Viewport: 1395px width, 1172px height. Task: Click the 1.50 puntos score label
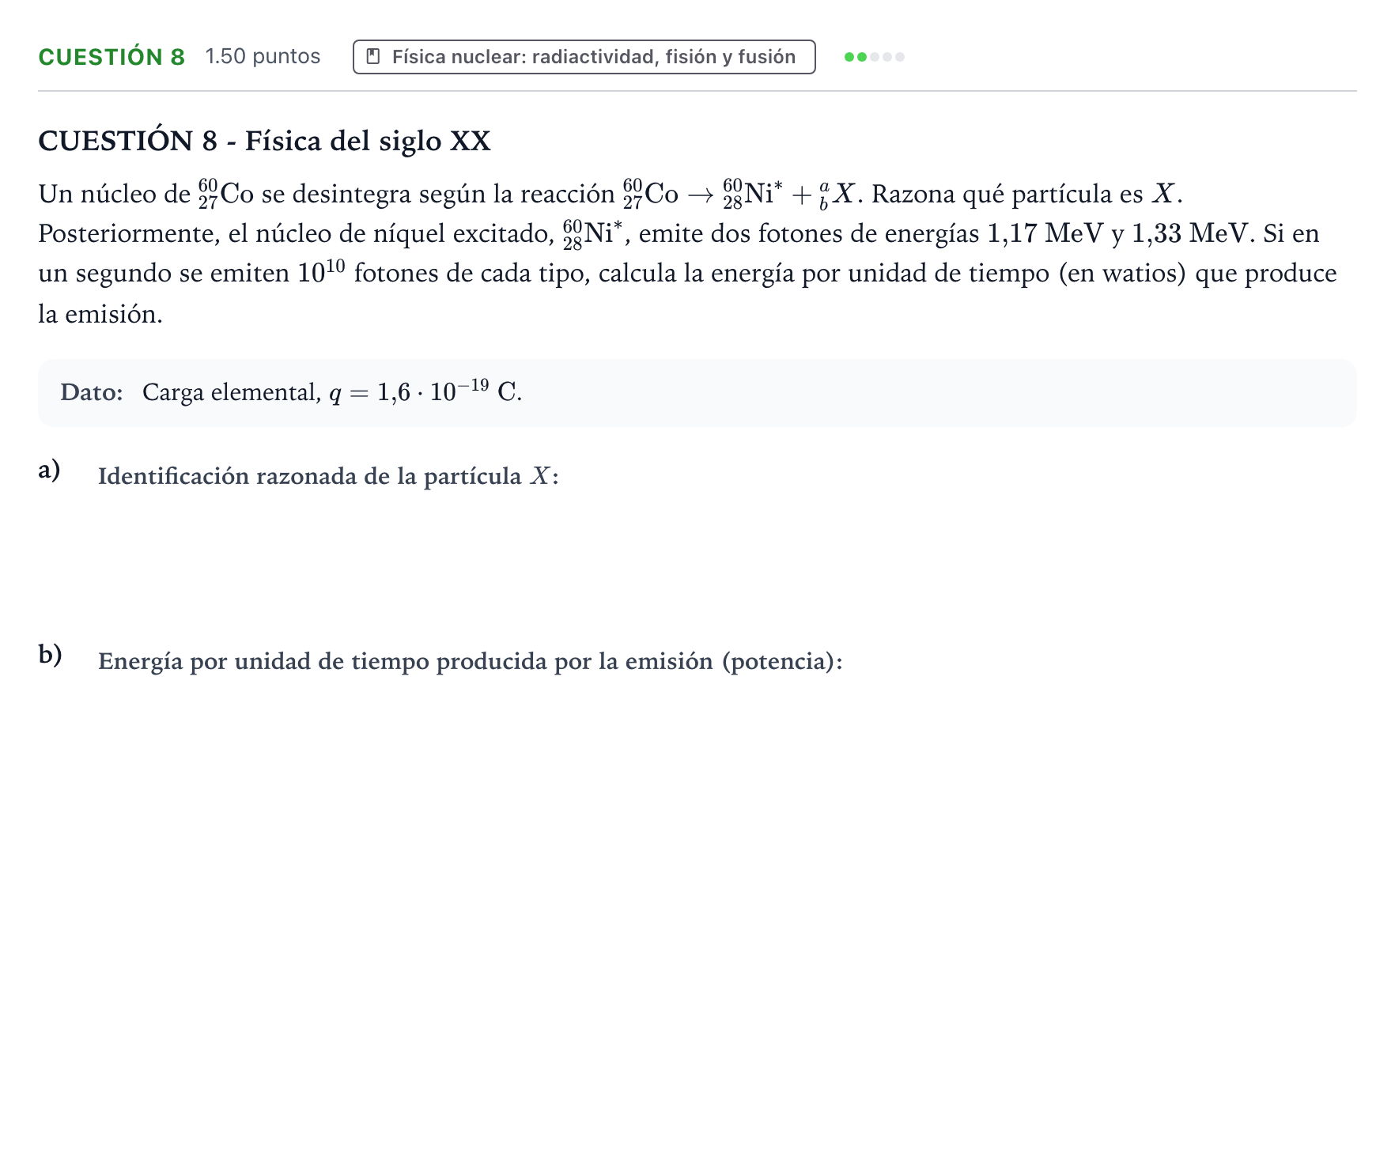[x=263, y=56]
